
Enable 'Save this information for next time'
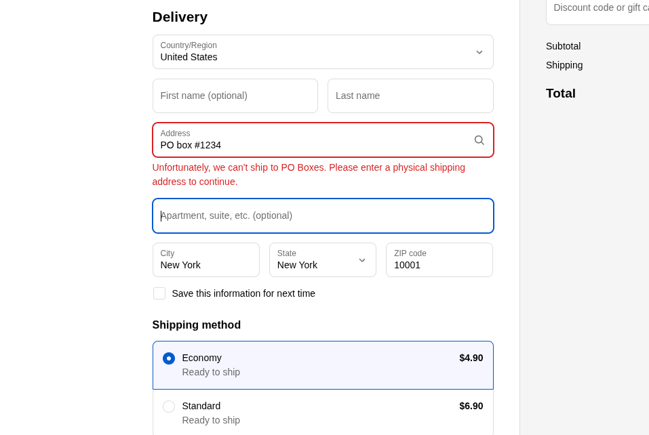tap(159, 293)
